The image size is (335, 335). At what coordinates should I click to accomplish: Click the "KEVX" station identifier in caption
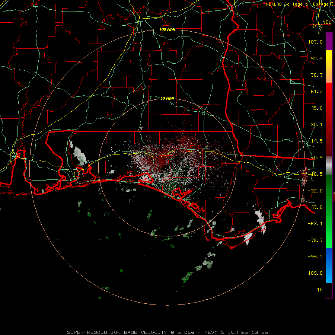(211, 332)
